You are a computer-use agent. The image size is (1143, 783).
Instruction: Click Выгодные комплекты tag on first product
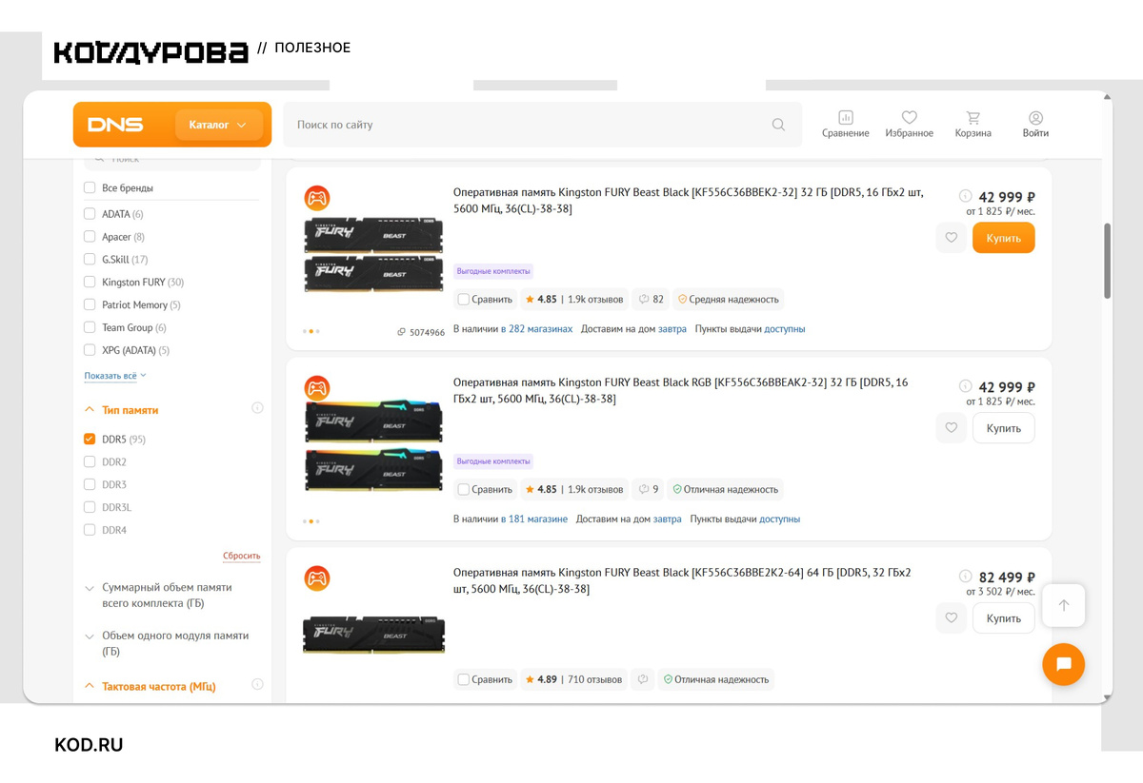coord(493,271)
